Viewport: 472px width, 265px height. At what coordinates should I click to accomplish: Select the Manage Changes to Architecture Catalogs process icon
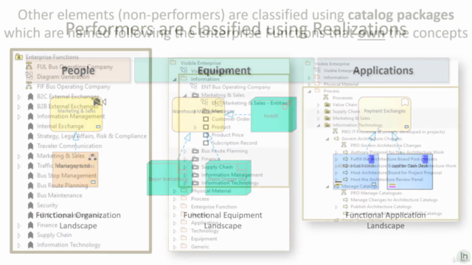point(346,199)
